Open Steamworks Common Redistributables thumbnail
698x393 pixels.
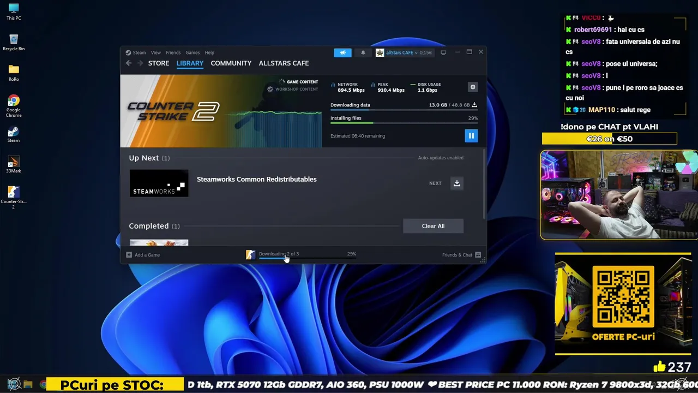click(159, 183)
